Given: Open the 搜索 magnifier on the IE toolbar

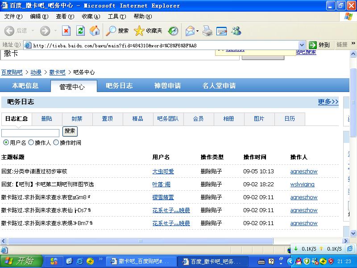Looking at the screenshot, I should 117,31.
